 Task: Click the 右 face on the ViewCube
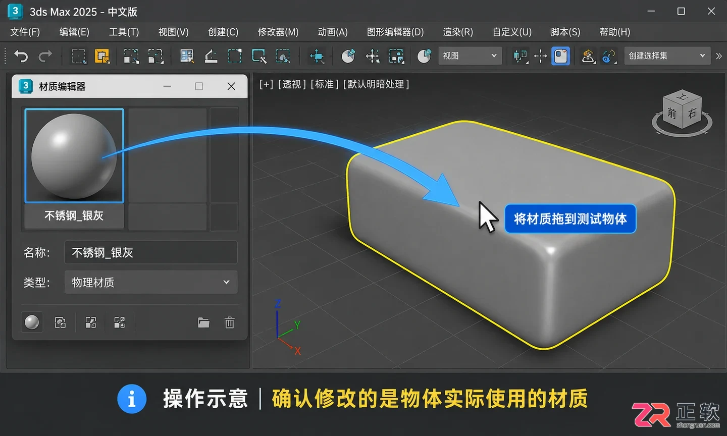[692, 113]
